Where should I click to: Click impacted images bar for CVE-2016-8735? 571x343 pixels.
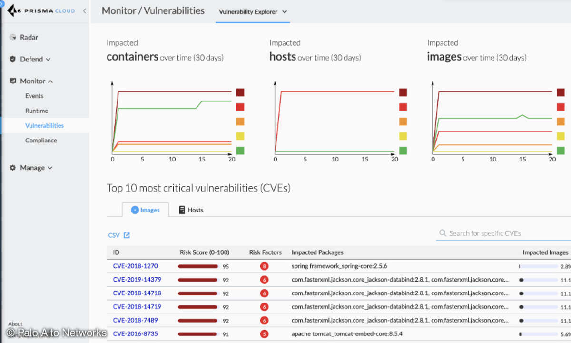coord(538,334)
